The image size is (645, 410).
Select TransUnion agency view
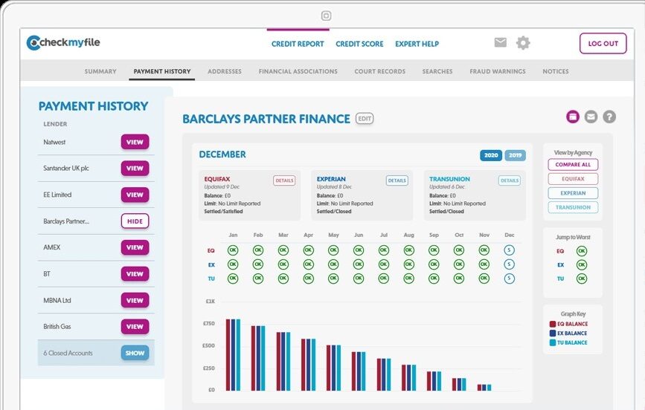pyautogui.click(x=573, y=207)
